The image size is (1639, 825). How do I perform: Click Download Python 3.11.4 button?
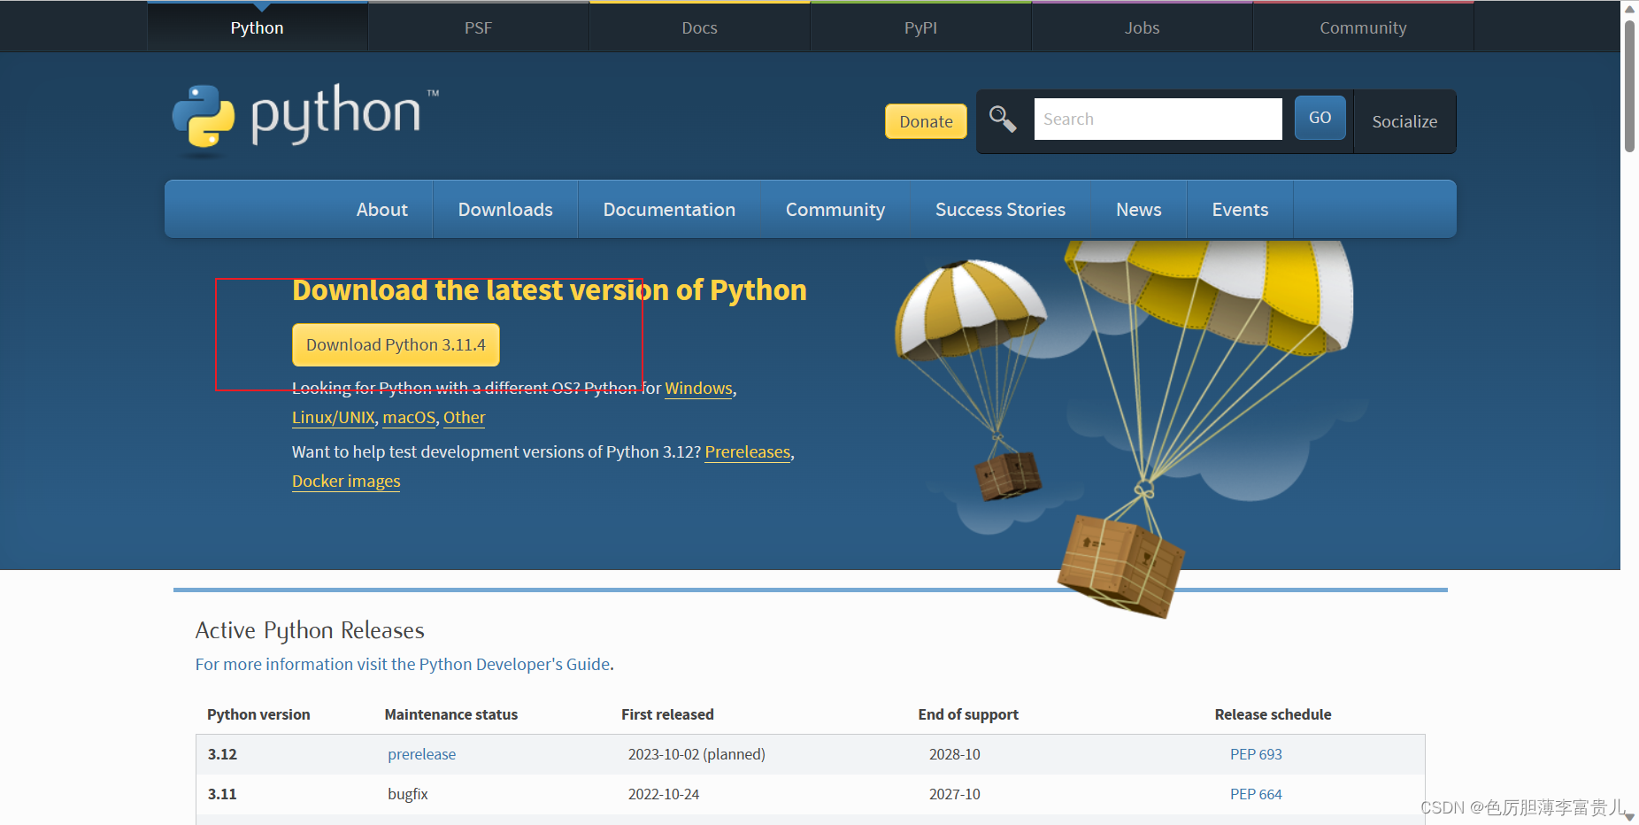396,344
